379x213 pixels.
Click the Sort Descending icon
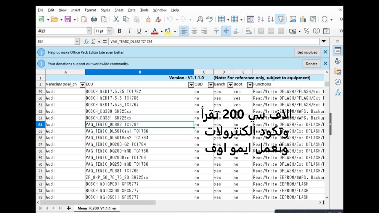(x=271, y=19)
